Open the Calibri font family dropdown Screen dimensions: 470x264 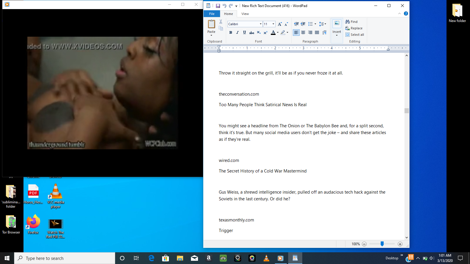point(261,24)
